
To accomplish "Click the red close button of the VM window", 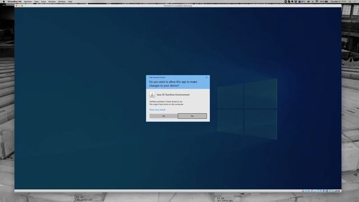I will click(x=16, y=6).
